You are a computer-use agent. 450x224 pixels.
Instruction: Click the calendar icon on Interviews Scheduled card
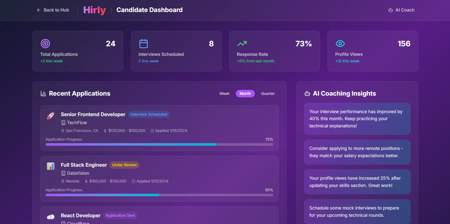[144, 44]
